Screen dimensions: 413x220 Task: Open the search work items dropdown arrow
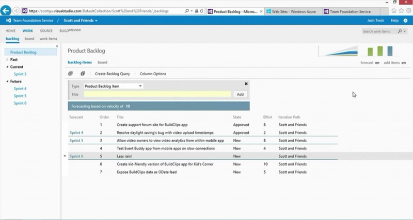(x=405, y=31)
